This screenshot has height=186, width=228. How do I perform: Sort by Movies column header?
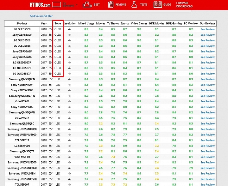(x=101, y=23)
